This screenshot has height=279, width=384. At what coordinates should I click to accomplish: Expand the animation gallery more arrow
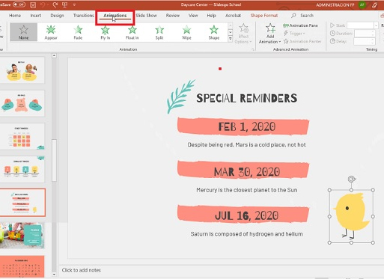[x=231, y=39]
